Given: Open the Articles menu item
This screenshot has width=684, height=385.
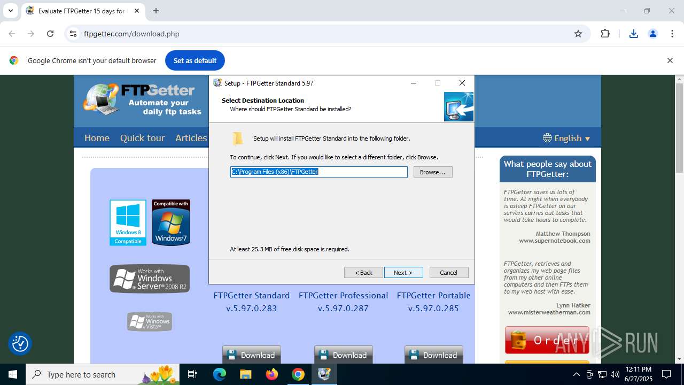Looking at the screenshot, I should pos(191,138).
